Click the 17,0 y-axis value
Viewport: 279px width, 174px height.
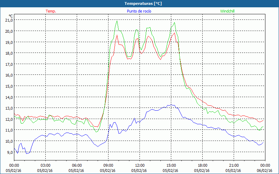click(x=9, y=64)
